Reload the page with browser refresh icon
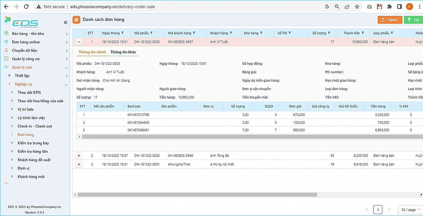Screen dimensions: 423x216 click(x=26, y=7)
